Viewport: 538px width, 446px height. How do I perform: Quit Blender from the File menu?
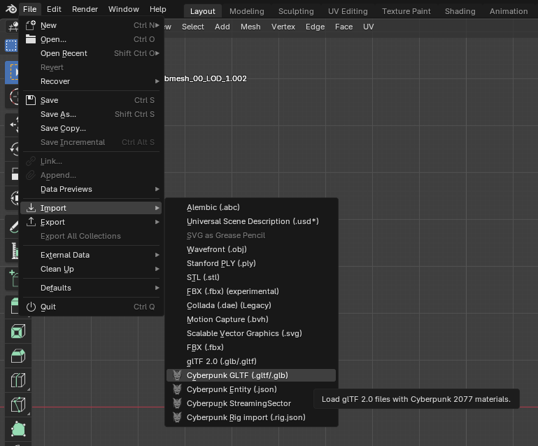coord(48,307)
